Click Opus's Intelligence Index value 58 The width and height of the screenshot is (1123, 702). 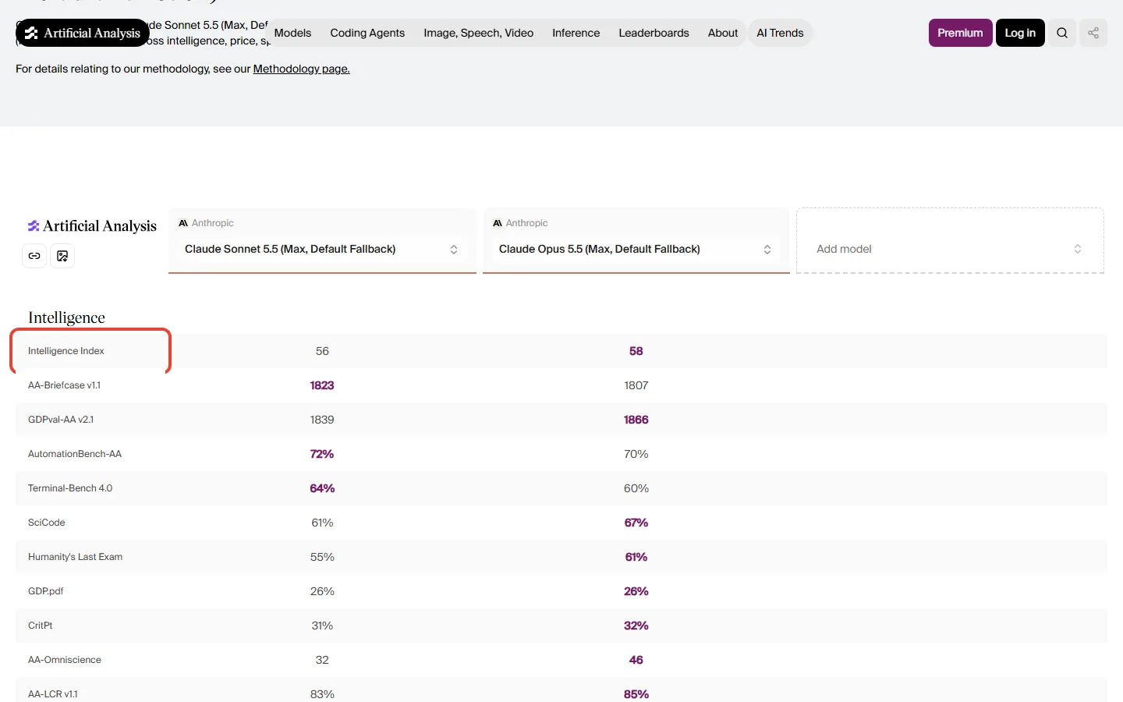click(x=636, y=351)
